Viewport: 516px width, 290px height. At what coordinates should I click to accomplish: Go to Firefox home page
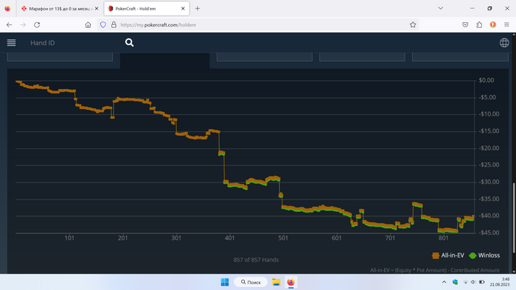[x=88, y=24]
